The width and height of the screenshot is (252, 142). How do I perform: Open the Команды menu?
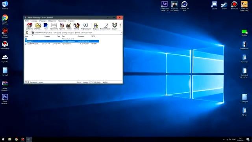(x=34, y=21)
